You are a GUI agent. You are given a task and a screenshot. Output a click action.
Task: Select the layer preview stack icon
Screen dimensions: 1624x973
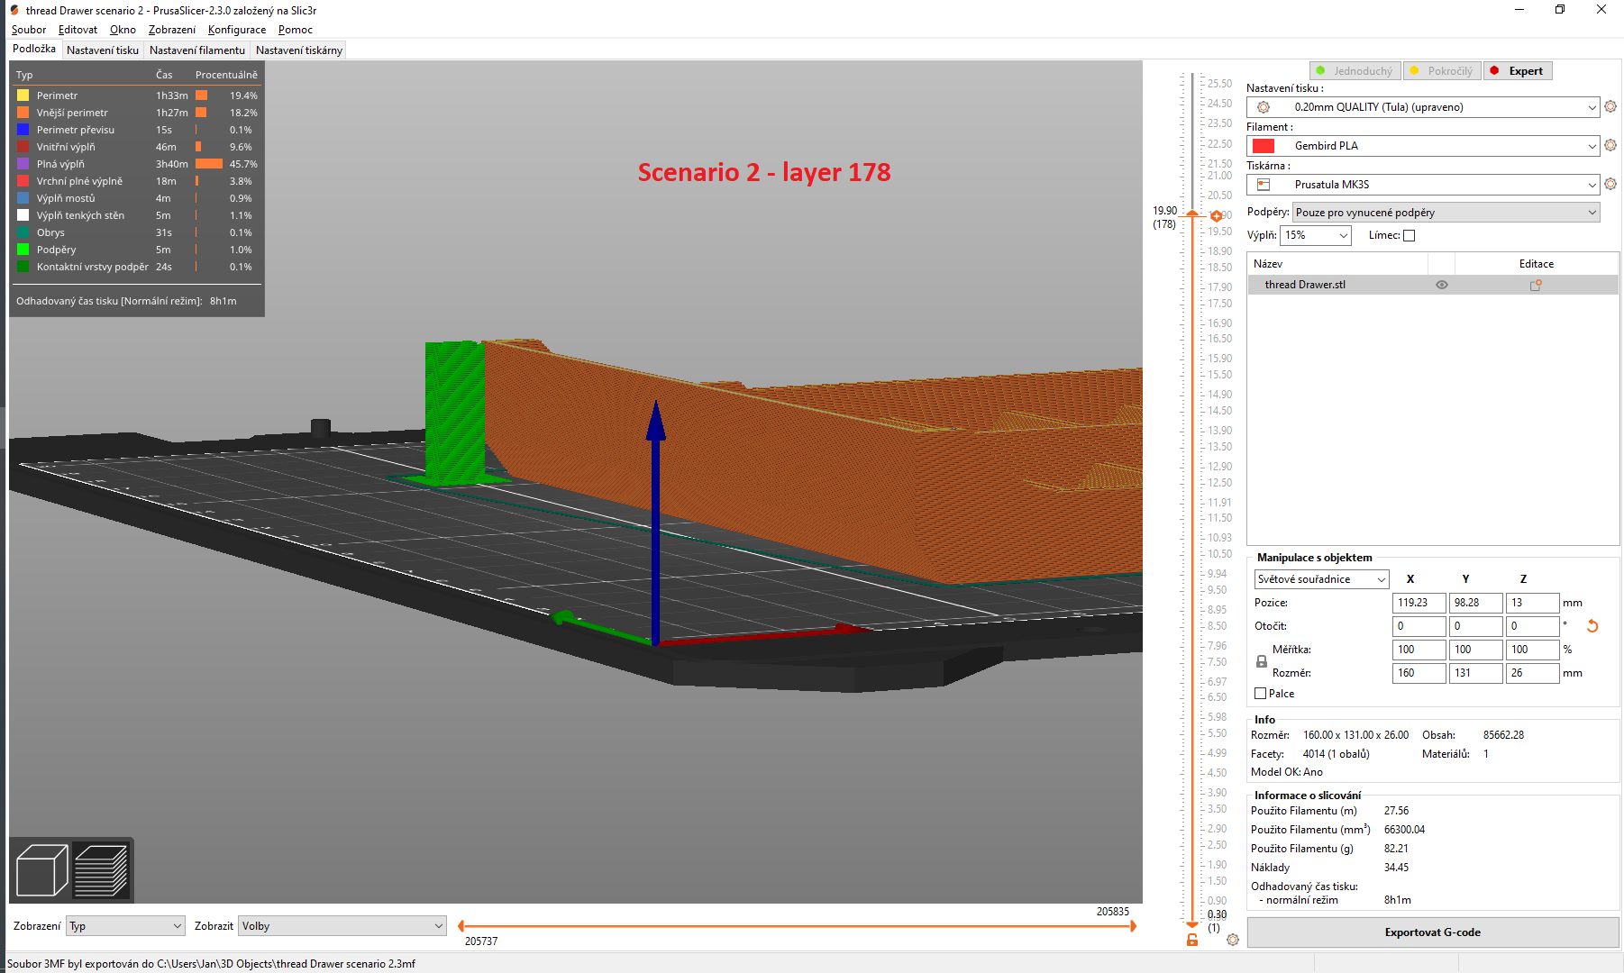[101, 868]
